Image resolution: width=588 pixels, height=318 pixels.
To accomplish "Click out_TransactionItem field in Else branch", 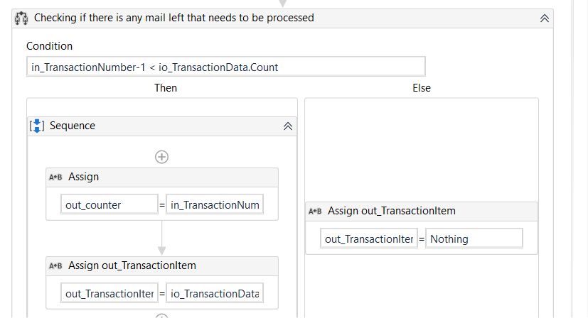I will coord(369,239).
